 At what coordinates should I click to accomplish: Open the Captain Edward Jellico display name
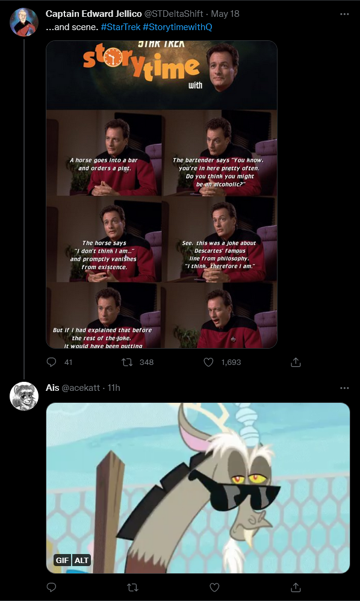point(94,14)
